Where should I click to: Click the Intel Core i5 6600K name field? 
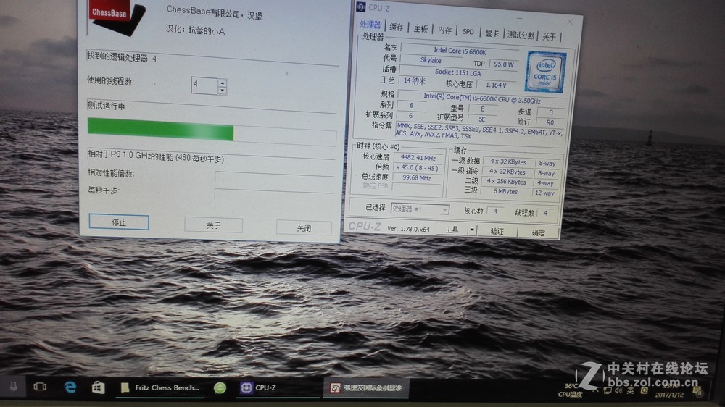point(460,51)
